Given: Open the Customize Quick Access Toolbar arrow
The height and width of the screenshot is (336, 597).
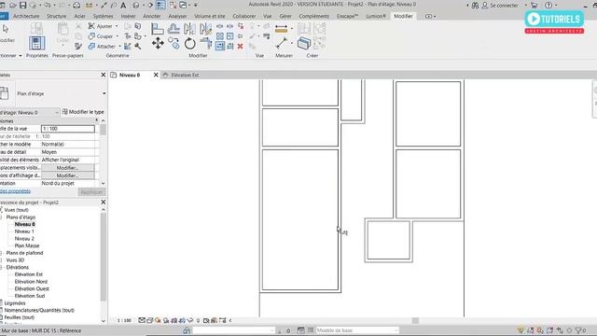Looking at the screenshot, I should tap(196, 6).
